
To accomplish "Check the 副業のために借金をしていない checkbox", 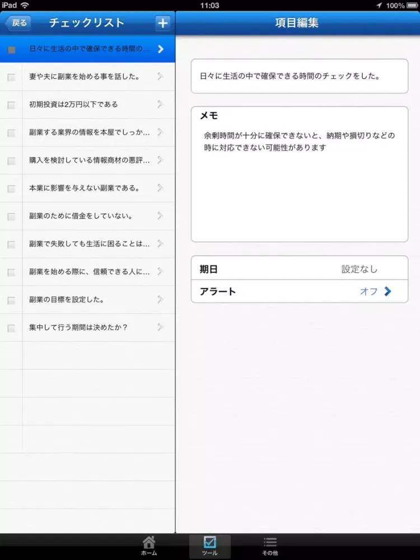I will point(11,216).
